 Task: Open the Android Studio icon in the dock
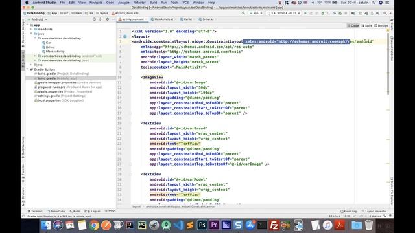[166, 225]
